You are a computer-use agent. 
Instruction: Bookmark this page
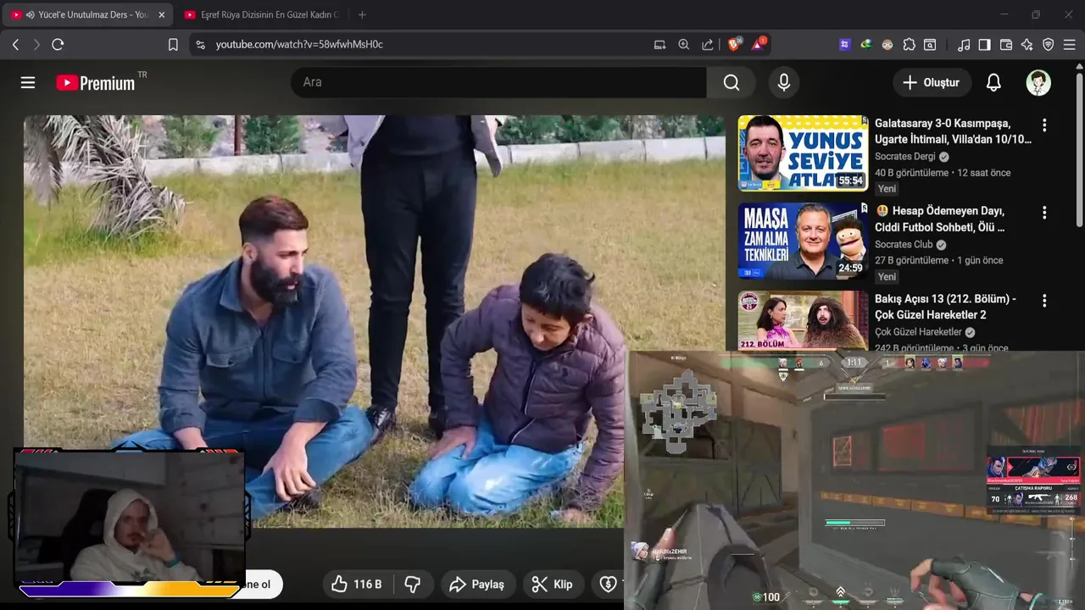click(x=173, y=44)
